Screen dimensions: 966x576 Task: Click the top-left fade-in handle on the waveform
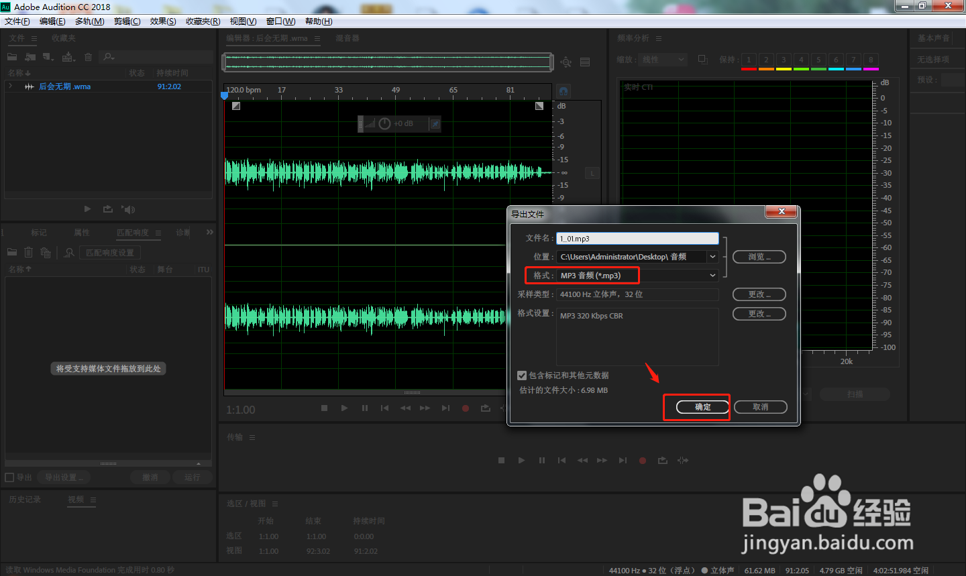point(236,106)
